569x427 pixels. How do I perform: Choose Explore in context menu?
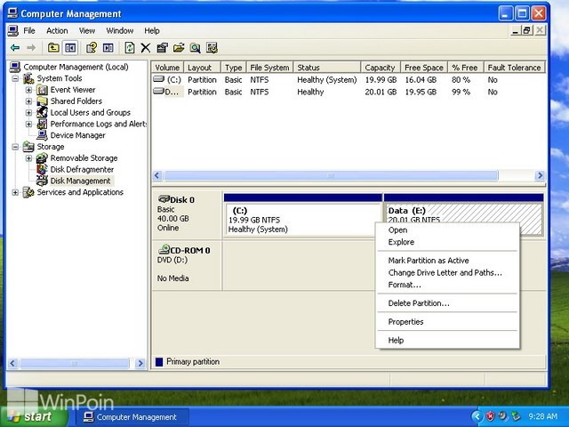pyautogui.click(x=447, y=242)
